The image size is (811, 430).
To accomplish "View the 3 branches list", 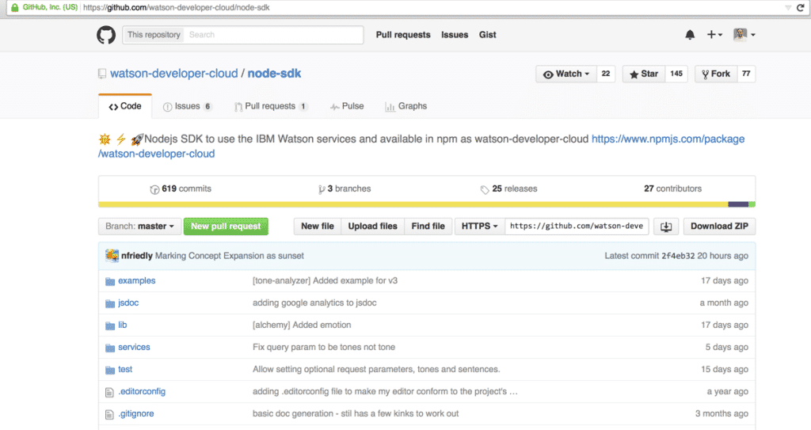I will (345, 189).
